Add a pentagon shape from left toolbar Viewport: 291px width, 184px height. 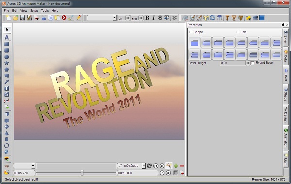click(6, 70)
